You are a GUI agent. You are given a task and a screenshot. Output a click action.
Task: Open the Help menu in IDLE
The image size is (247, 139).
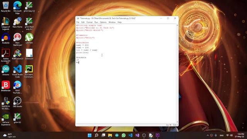click(120, 22)
